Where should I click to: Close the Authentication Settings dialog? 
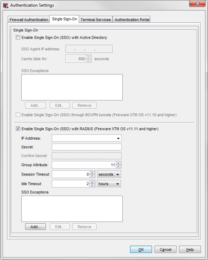(x=197, y=4)
